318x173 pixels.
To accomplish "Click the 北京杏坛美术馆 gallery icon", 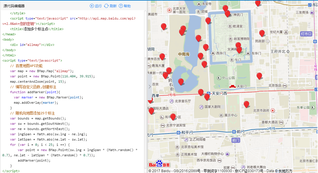I will pos(177,147).
